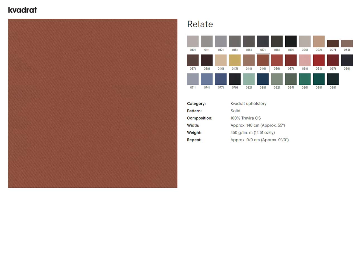This screenshot has width=363, height=257.
Task: Select the black 0191 swatch
Action: click(291, 41)
